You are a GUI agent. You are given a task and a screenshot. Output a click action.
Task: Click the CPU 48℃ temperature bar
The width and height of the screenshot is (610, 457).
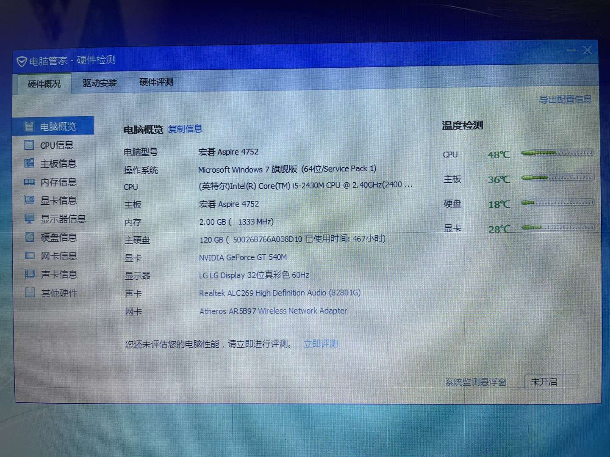point(557,153)
